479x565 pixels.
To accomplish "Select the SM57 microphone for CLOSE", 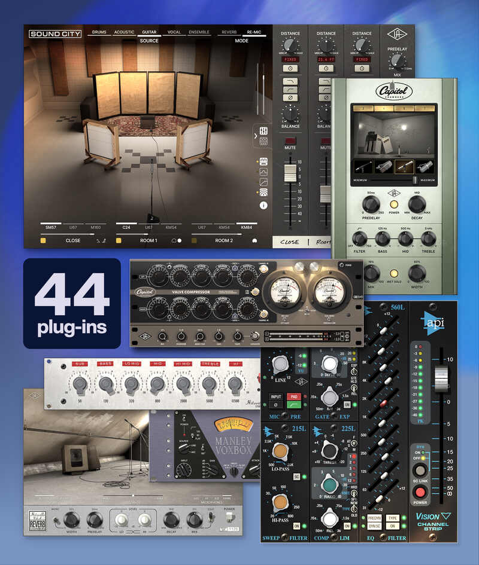I will (x=51, y=227).
